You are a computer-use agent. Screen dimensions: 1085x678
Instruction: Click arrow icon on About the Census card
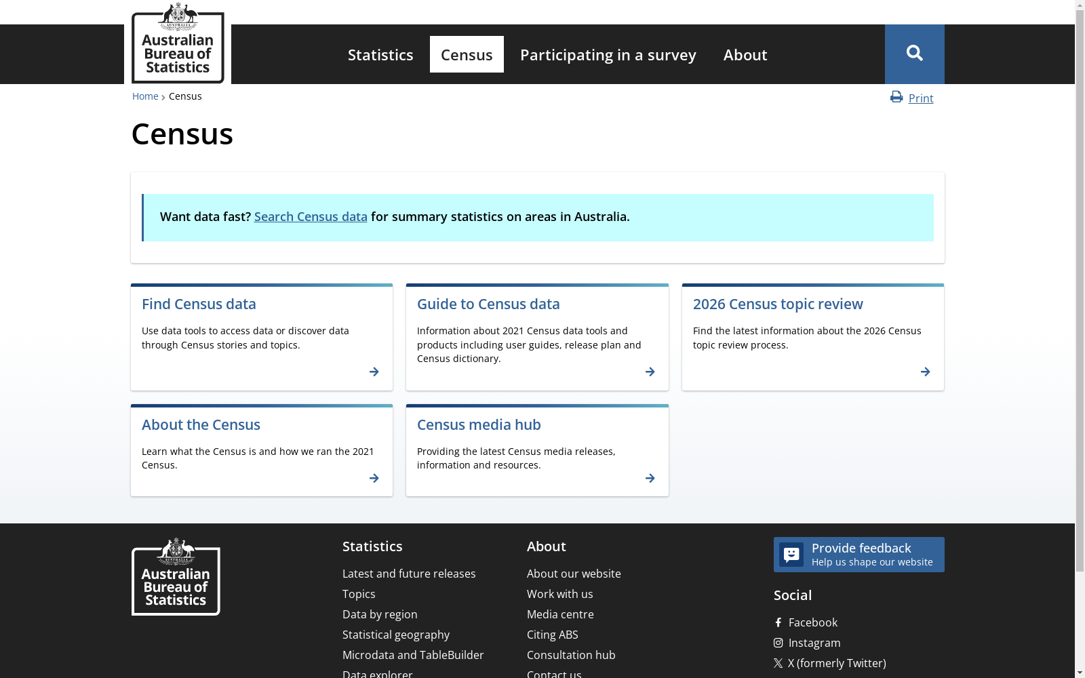(x=374, y=478)
